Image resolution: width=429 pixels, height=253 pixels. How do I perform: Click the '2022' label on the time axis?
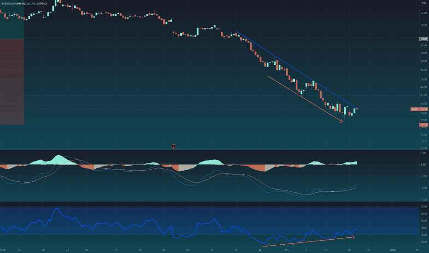coord(393,250)
